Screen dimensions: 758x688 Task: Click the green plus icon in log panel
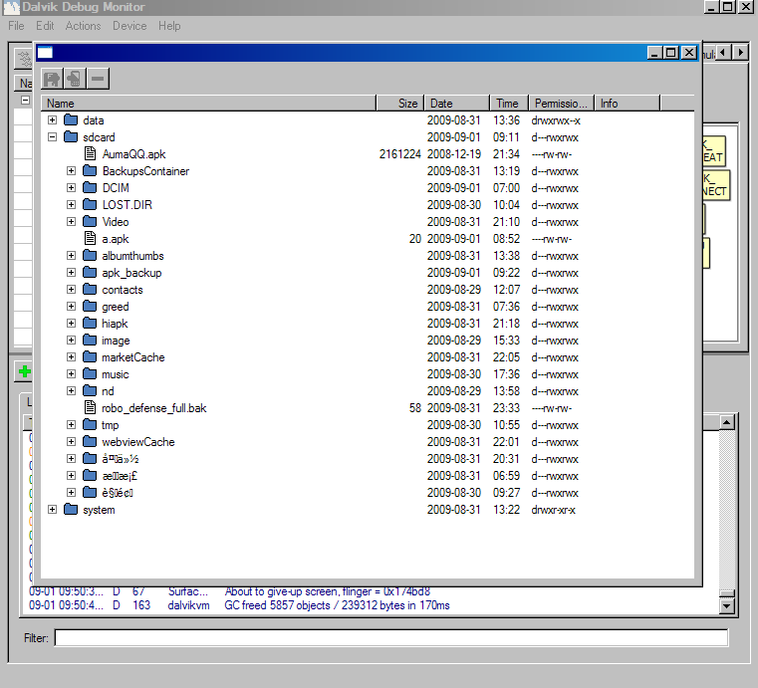[x=24, y=372]
